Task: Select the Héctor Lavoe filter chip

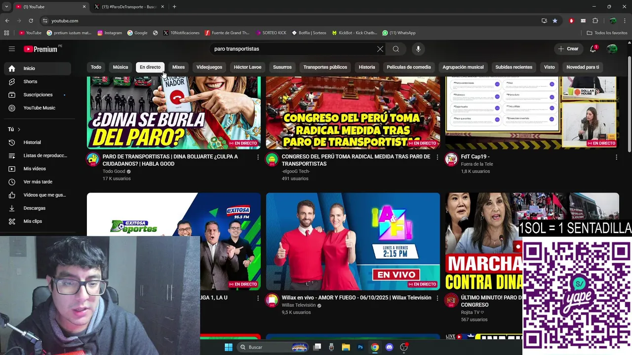Action: [247, 67]
